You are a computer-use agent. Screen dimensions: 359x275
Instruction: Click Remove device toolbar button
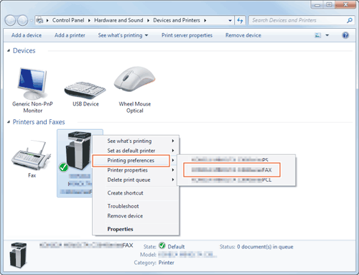pos(243,35)
